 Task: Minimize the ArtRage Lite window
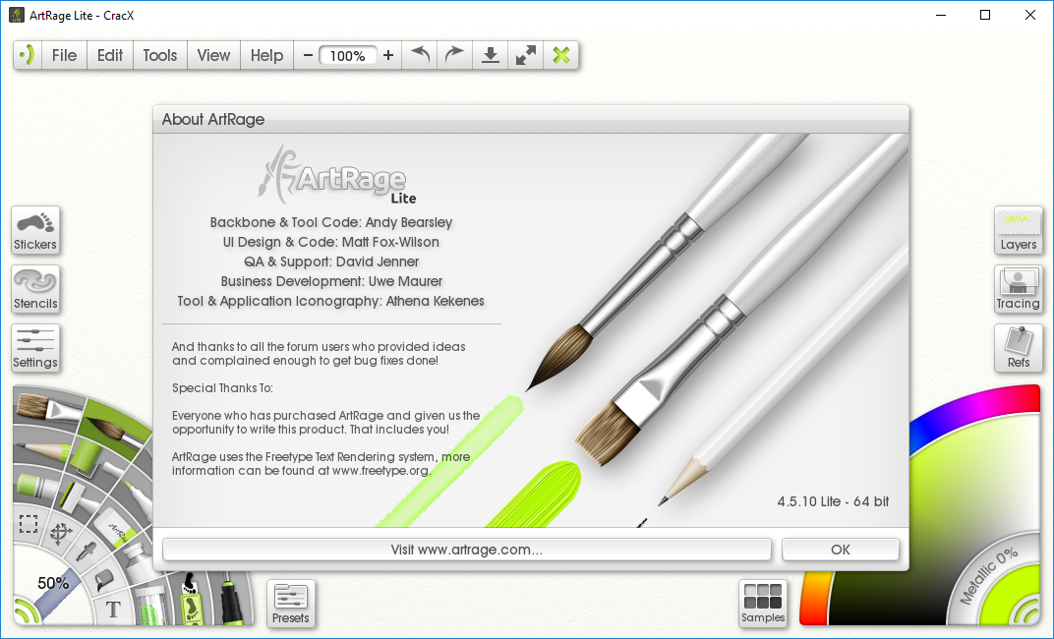941,15
